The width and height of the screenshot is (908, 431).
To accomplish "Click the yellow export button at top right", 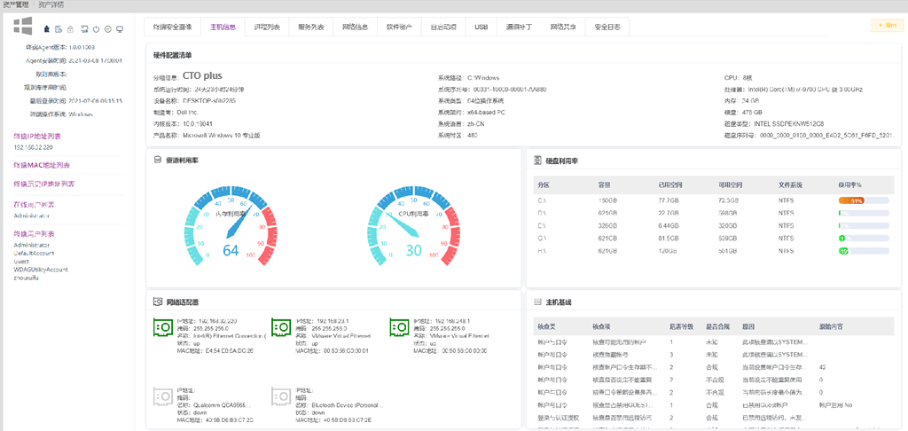I will 887,26.
